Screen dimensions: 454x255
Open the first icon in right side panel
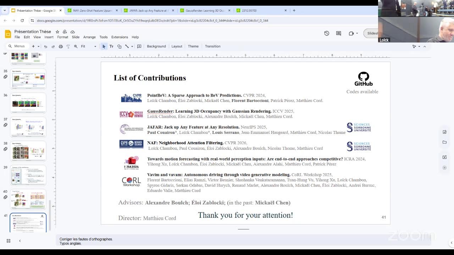pos(444,132)
